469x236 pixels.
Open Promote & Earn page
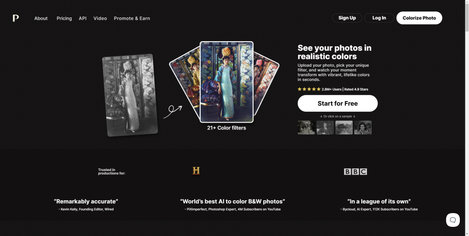pos(131,18)
